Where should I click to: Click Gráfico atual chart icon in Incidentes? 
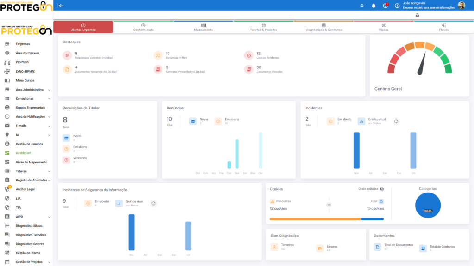coord(362,121)
